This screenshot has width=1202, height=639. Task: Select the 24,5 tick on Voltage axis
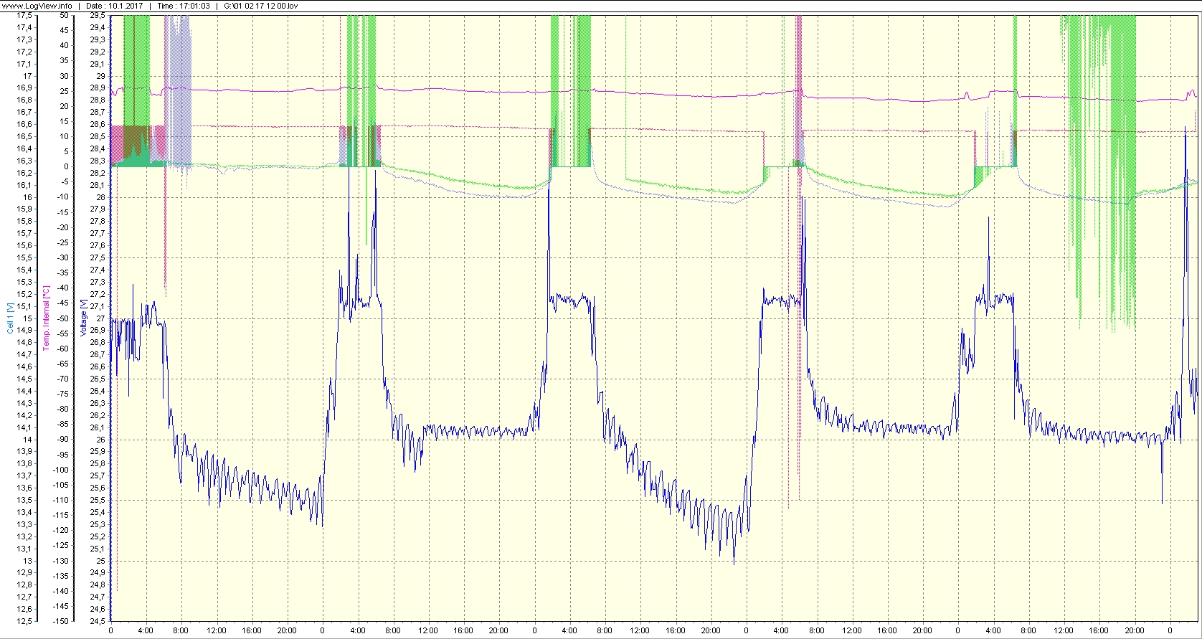98,621
